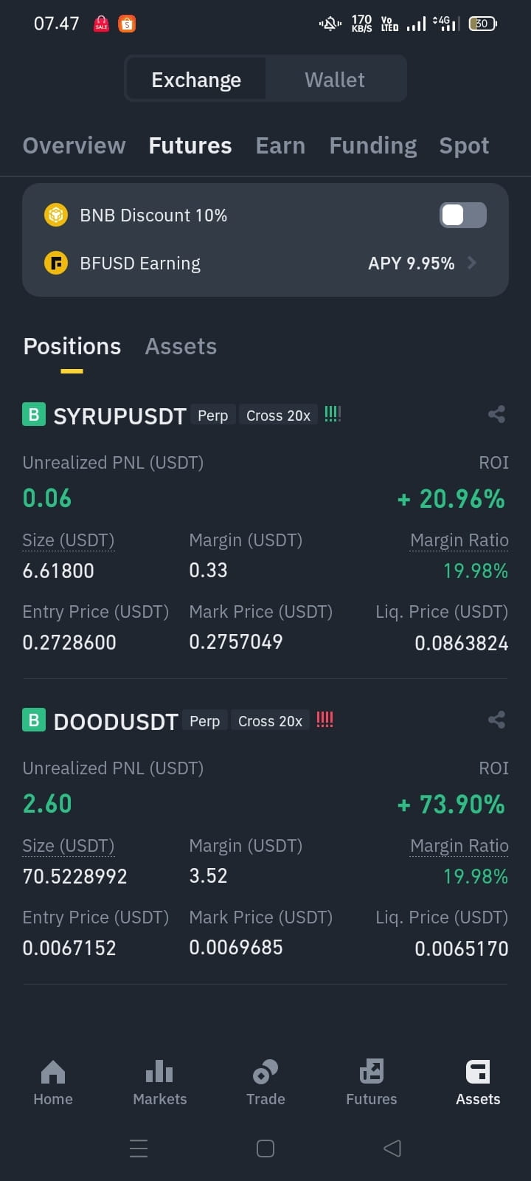
Task: Switch to Wallet mode
Action: click(335, 79)
